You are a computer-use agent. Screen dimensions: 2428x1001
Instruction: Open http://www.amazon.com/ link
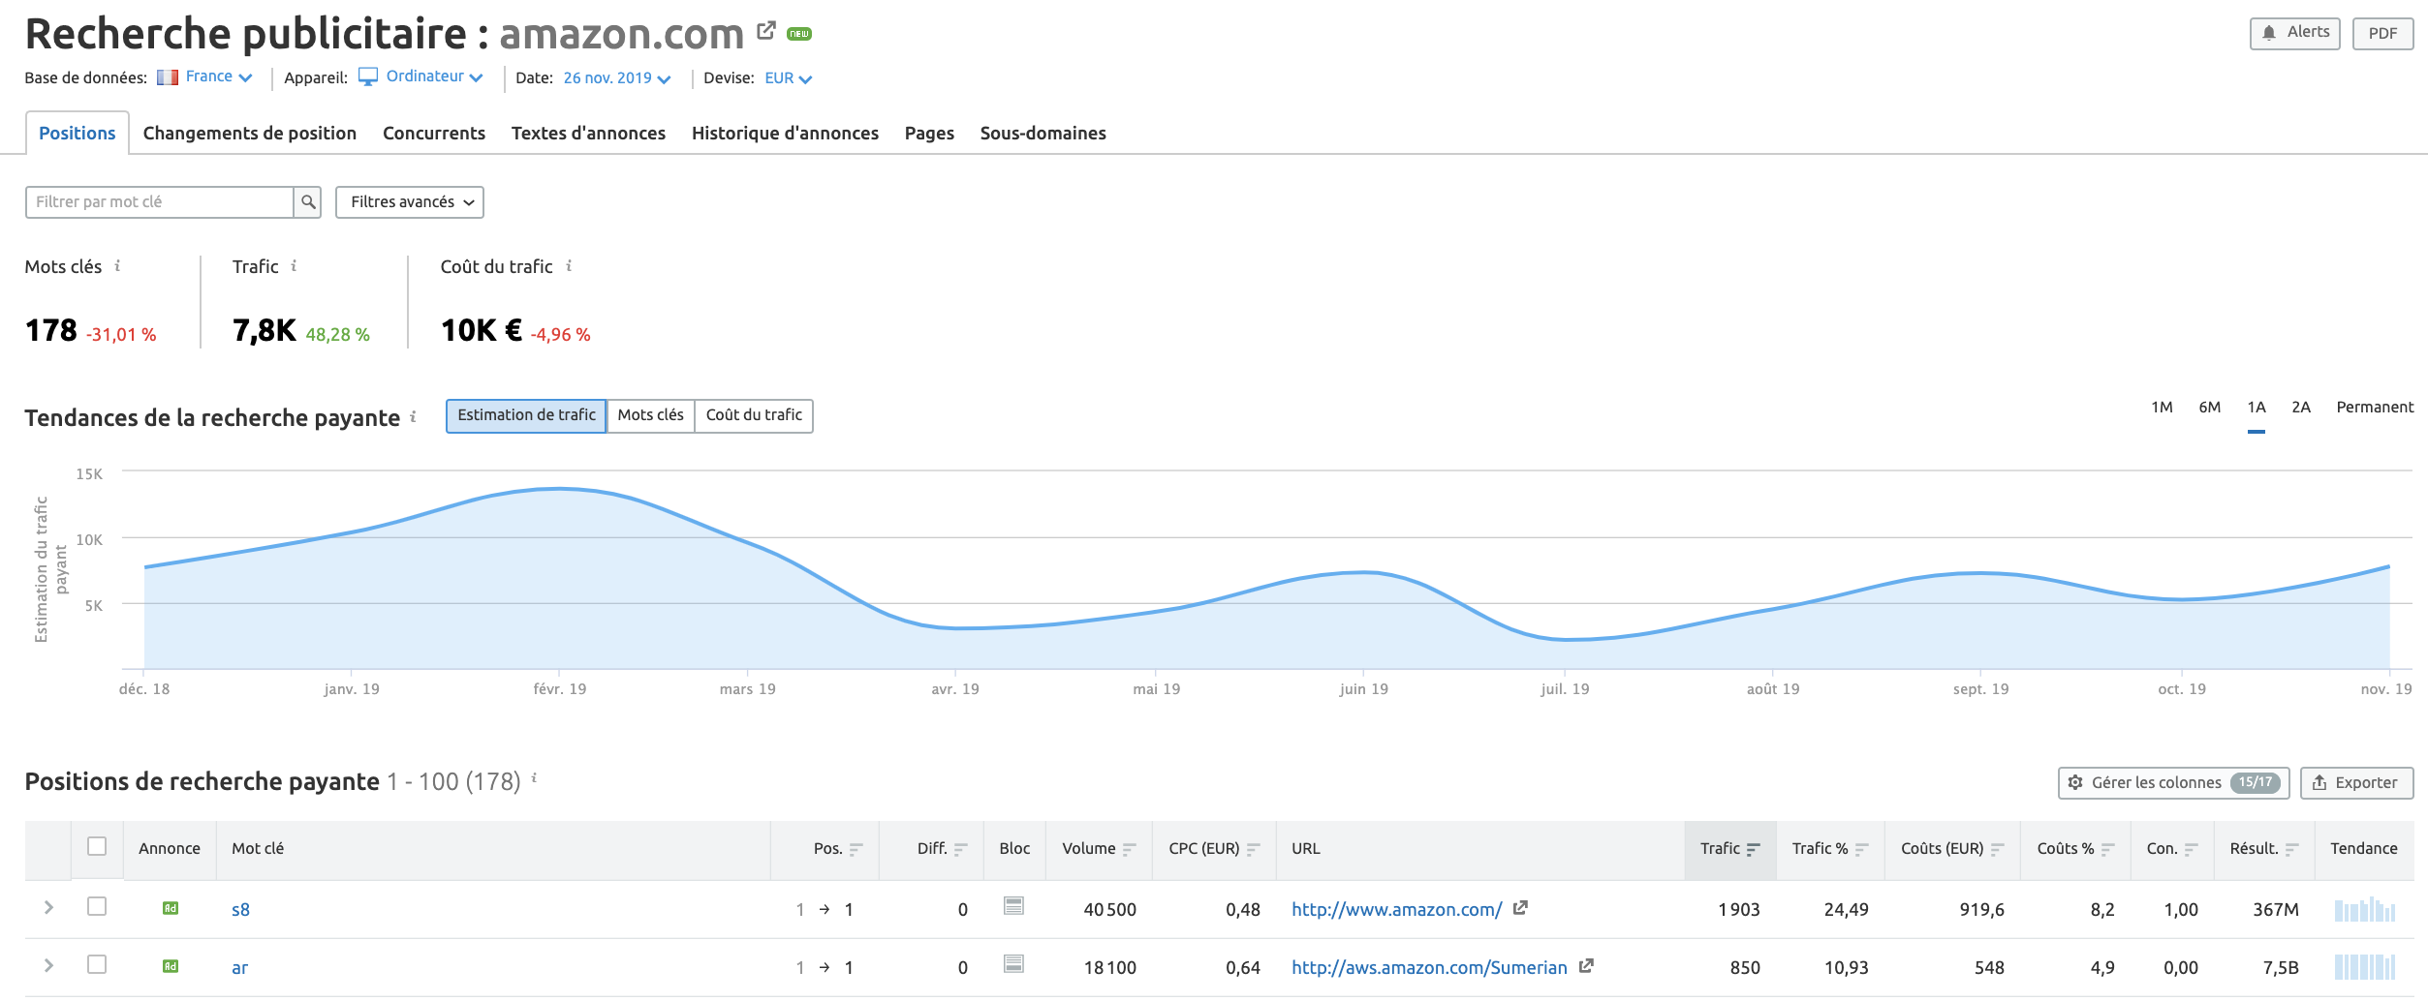pos(1396,910)
